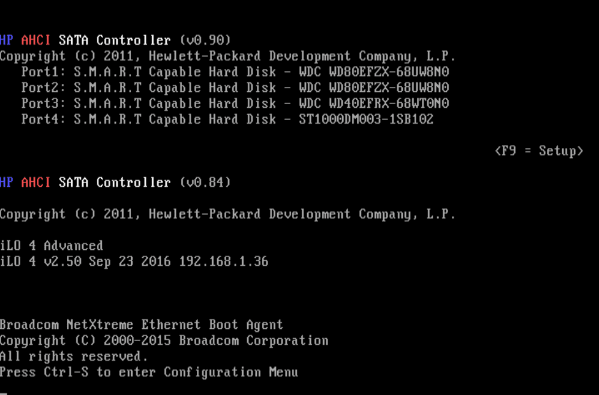The width and height of the screenshot is (599, 395).
Task: Select the Port1 hard disk line
Action: tap(235, 72)
